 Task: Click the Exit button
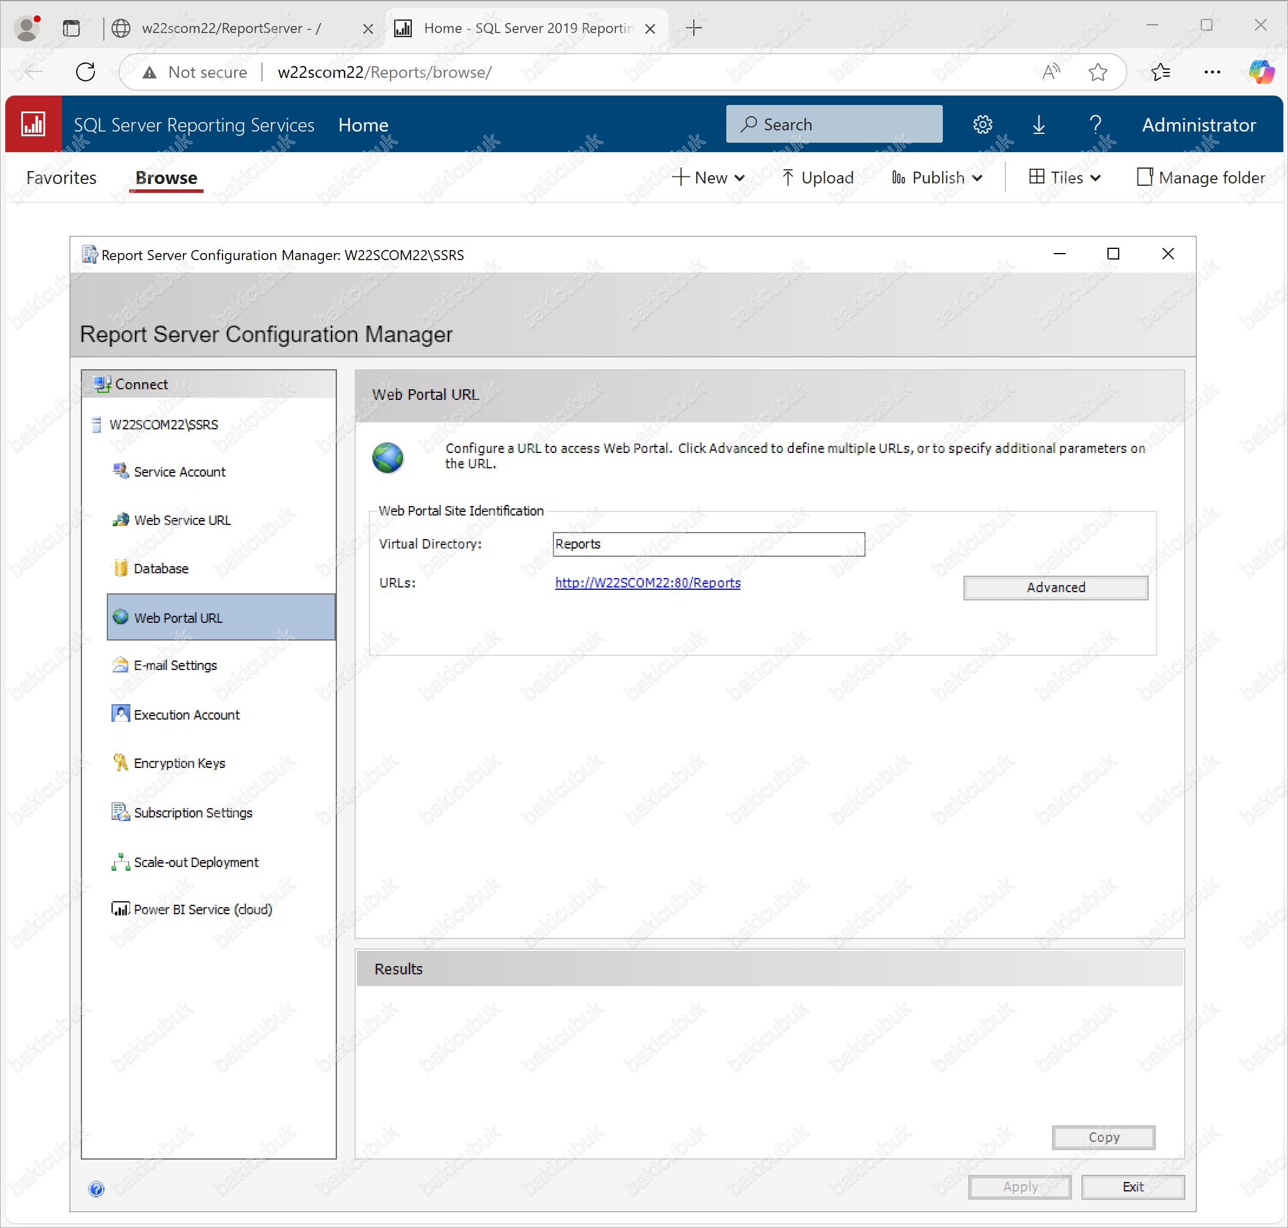point(1133,1186)
